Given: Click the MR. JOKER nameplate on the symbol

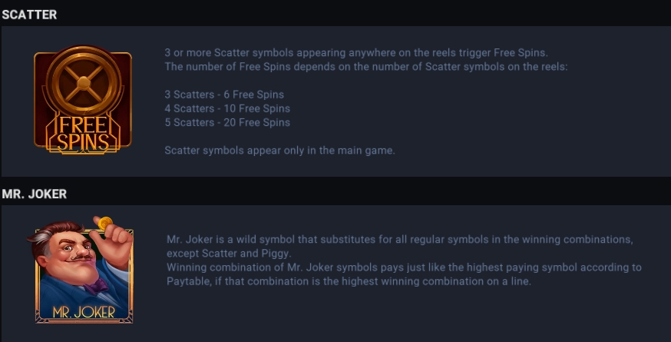Looking at the screenshot, I should coord(84,312).
